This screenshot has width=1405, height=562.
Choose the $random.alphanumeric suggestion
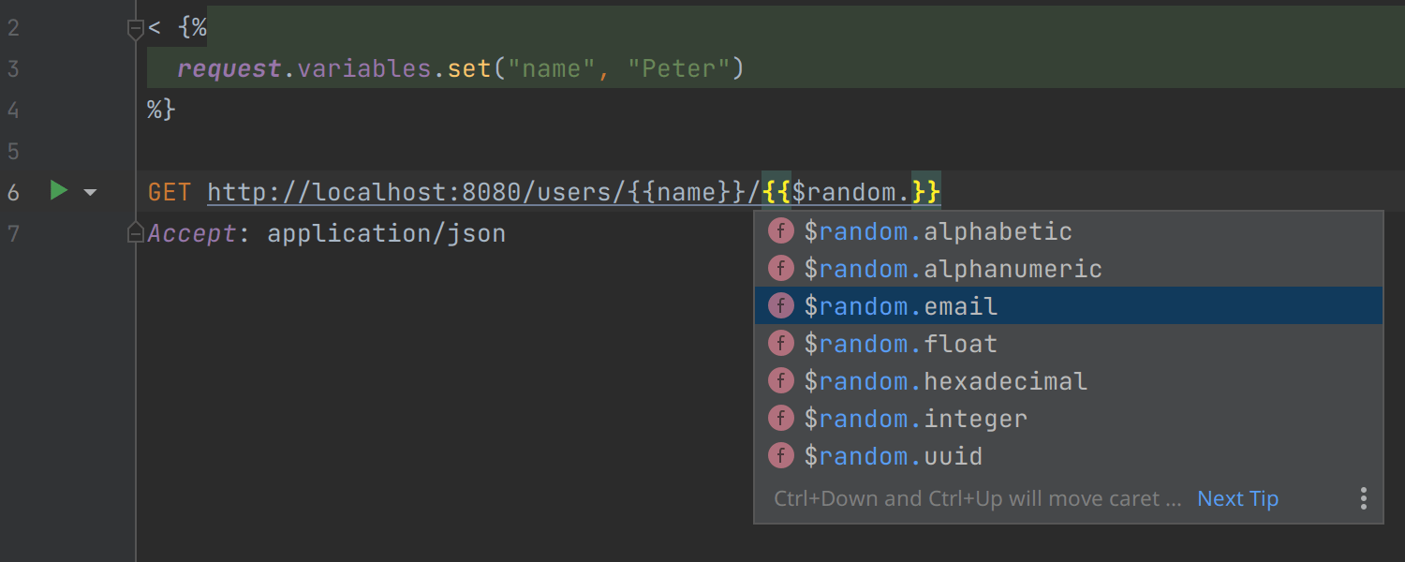(x=953, y=269)
